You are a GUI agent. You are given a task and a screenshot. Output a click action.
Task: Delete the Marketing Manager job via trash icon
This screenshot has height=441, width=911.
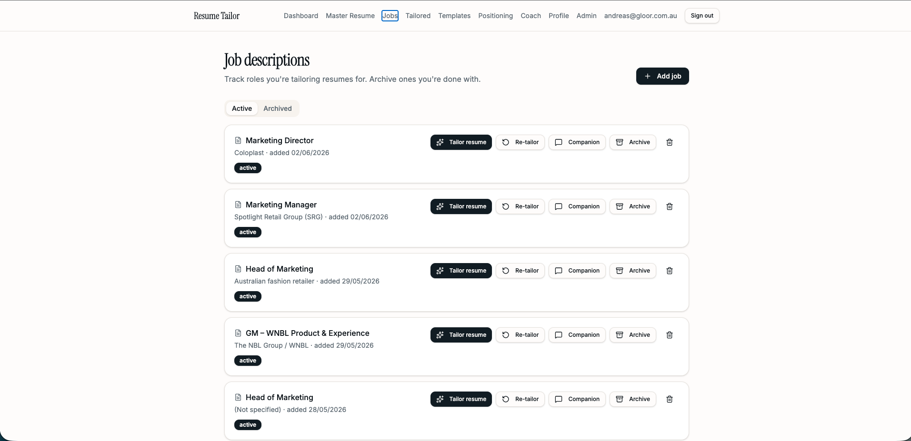point(669,206)
